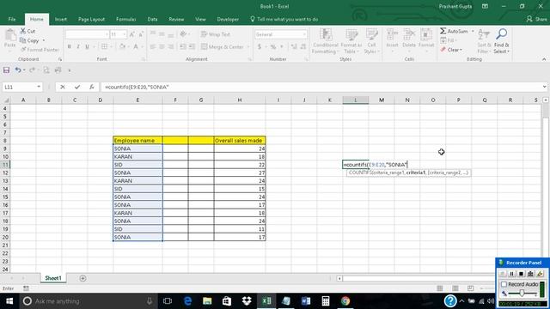Viewport: 550px width, 309px height.
Task: Switch to the Insert tab
Action: coord(61,19)
